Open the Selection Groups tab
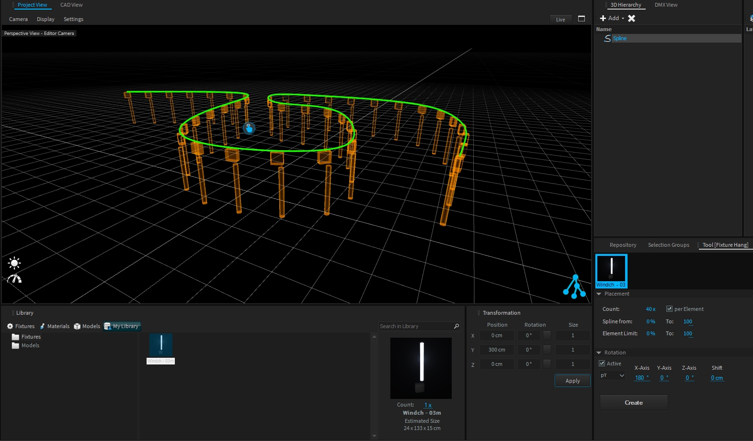The width and height of the screenshot is (753, 441). [668, 245]
